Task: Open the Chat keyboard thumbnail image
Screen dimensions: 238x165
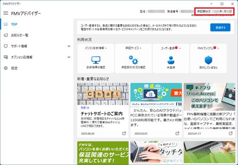Action: pyautogui.click(x=103, y=94)
